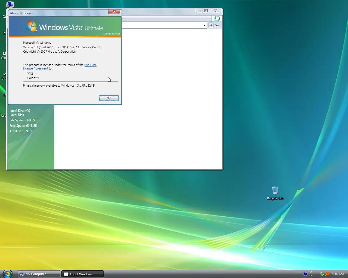This screenshot has height=278, width=348.
Task: Maximize the My Computer window
Action: (206, 11)
